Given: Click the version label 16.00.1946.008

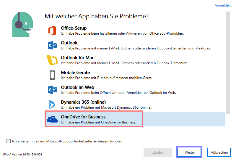Looking at the screenshot, I should 23,155.
